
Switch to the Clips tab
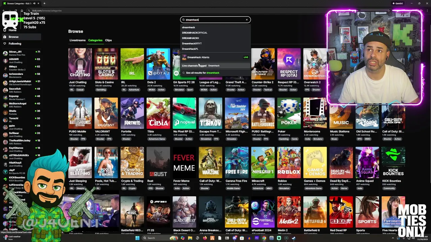pyautogui.click(x=108, y=40)
